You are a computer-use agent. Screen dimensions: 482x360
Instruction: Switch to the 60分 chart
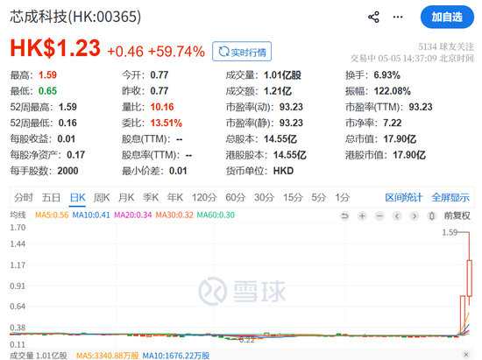(x=236, y=197)
